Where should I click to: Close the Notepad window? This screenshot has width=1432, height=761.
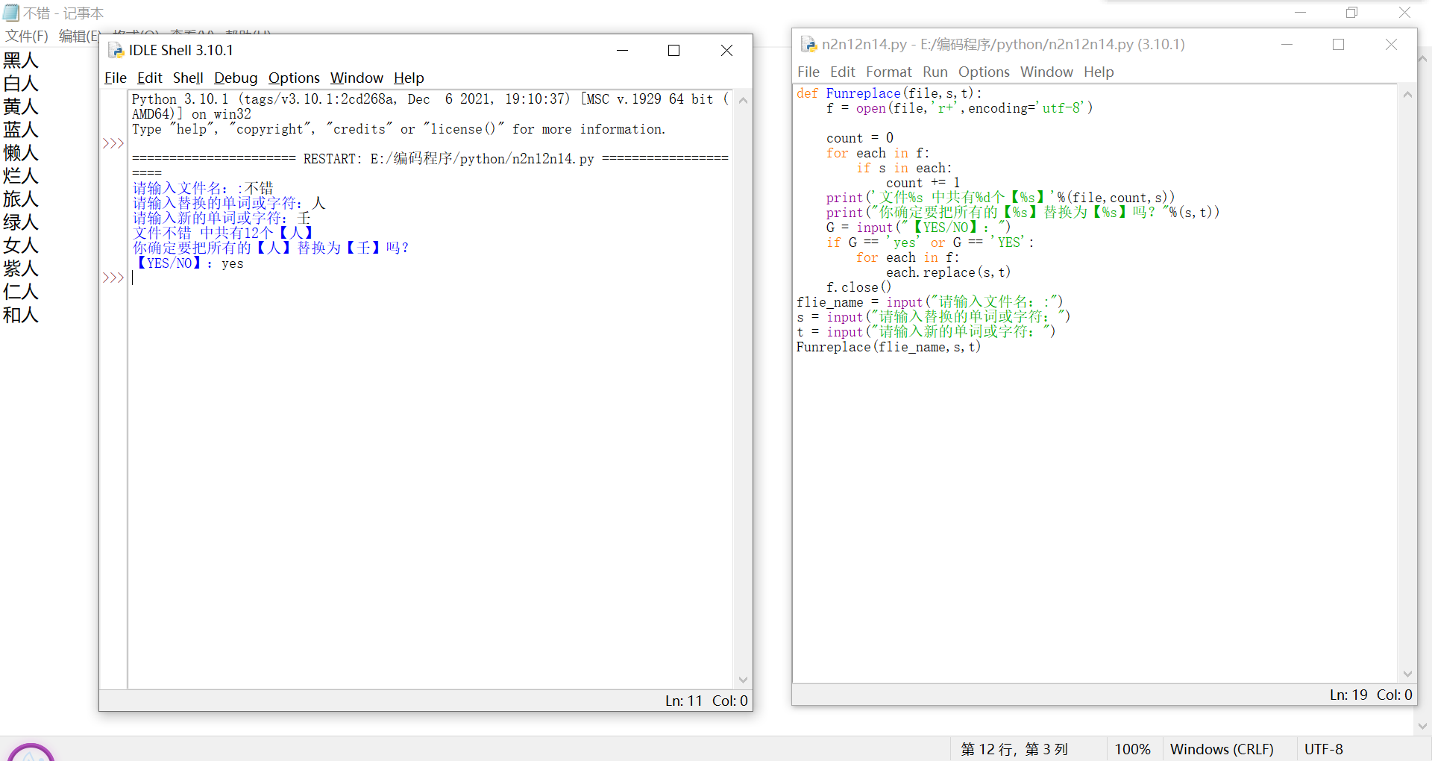(1404, 13)
